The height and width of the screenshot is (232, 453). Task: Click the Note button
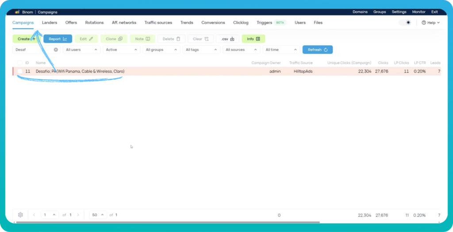tap(142, 39)
